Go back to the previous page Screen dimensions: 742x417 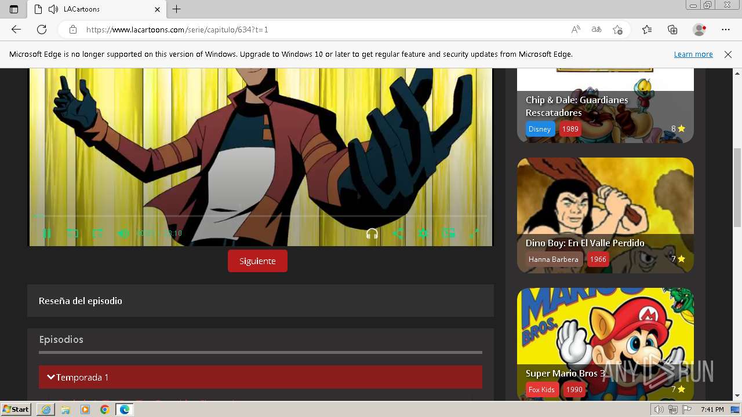[16, 30]
